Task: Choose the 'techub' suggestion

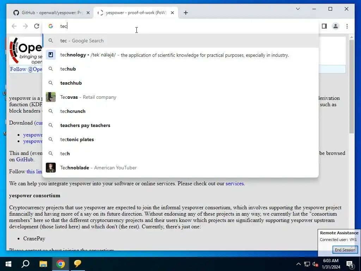Action: pyautogui.click(x=180, y=69)
